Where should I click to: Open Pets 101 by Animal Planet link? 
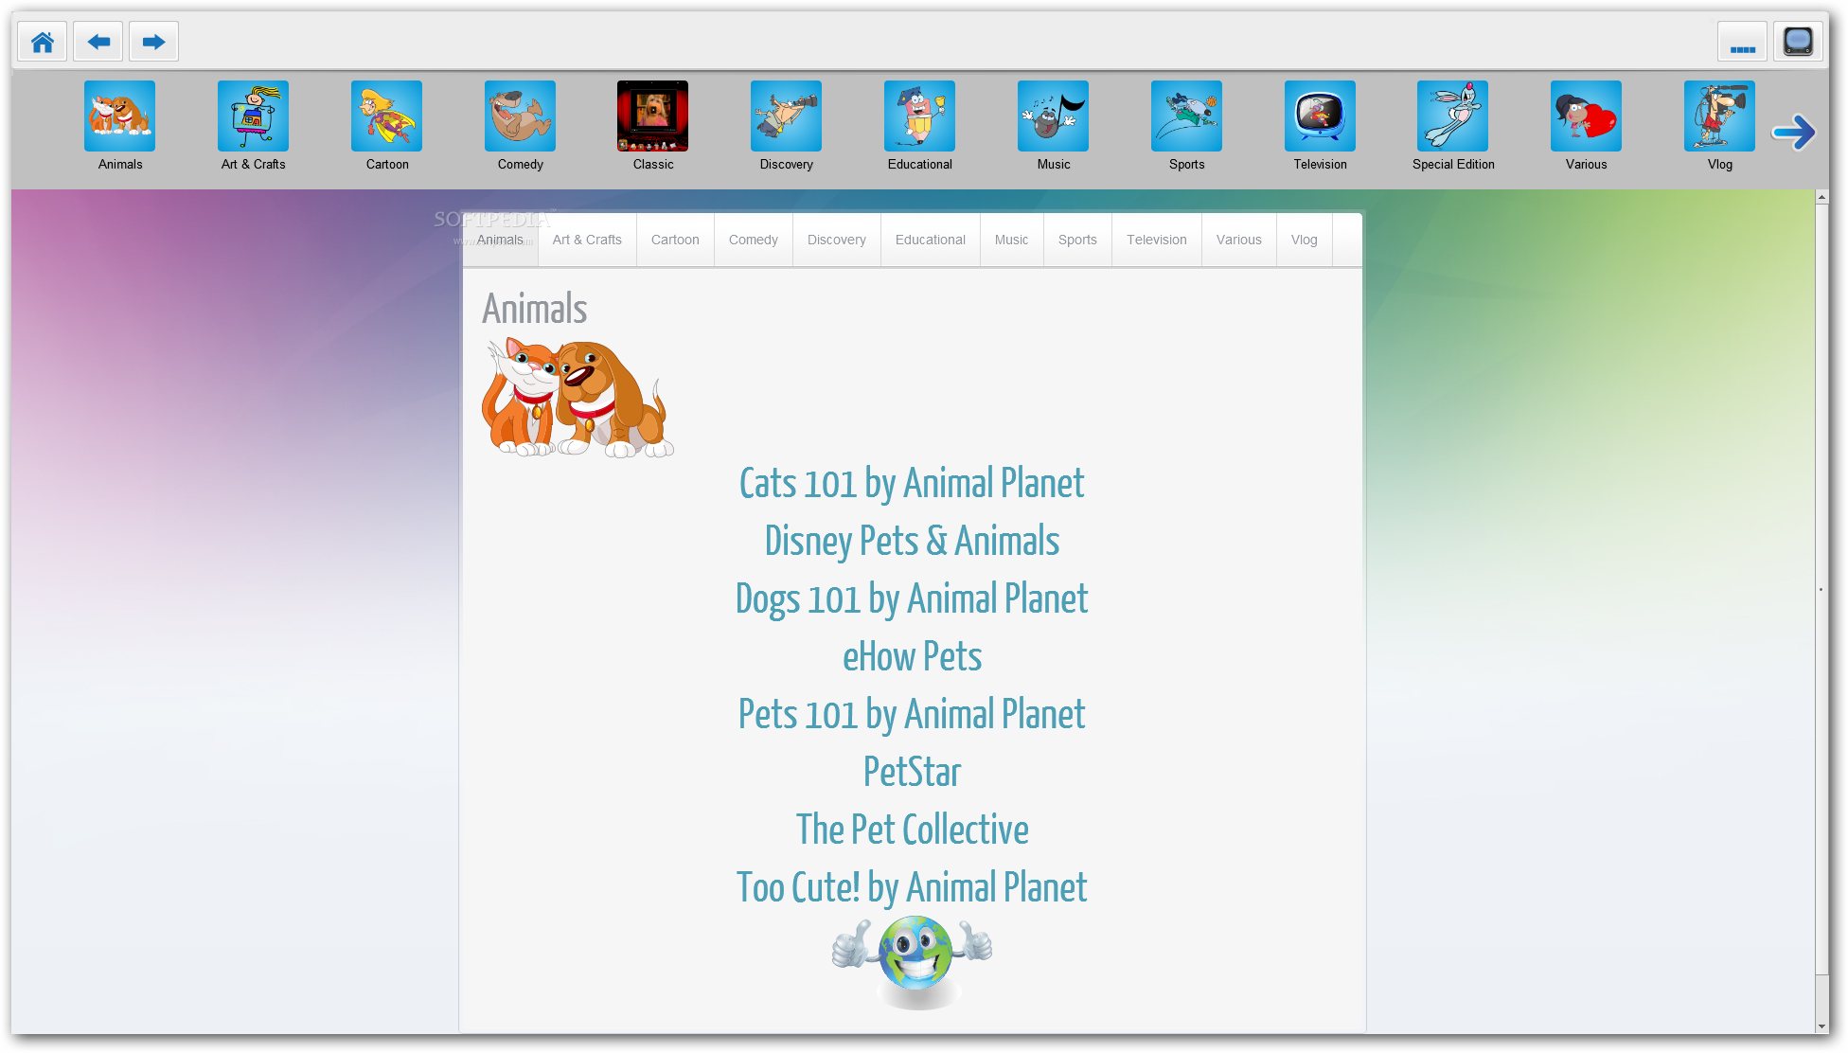[912, 715]
